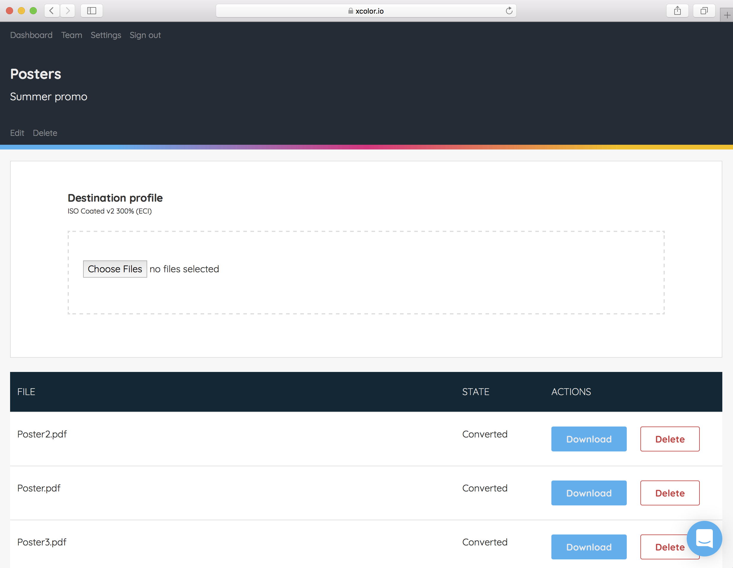This screenshot has height=568, width=733.
Task: Reload page using refresh icon
Action: tap(509, 11)
